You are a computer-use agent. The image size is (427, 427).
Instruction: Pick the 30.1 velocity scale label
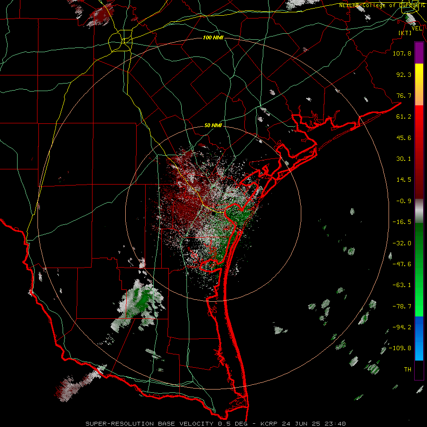tap(404, 159)
